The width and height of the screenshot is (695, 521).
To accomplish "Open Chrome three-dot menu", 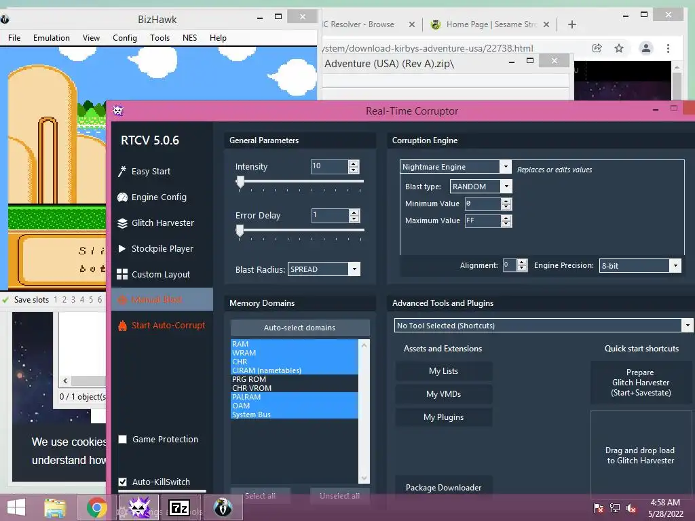I will [668, 48].
